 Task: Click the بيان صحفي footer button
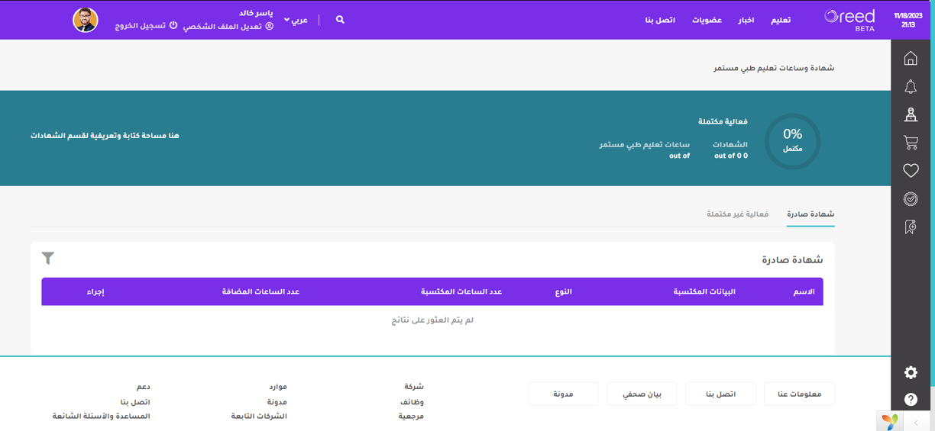click(642, 394)
